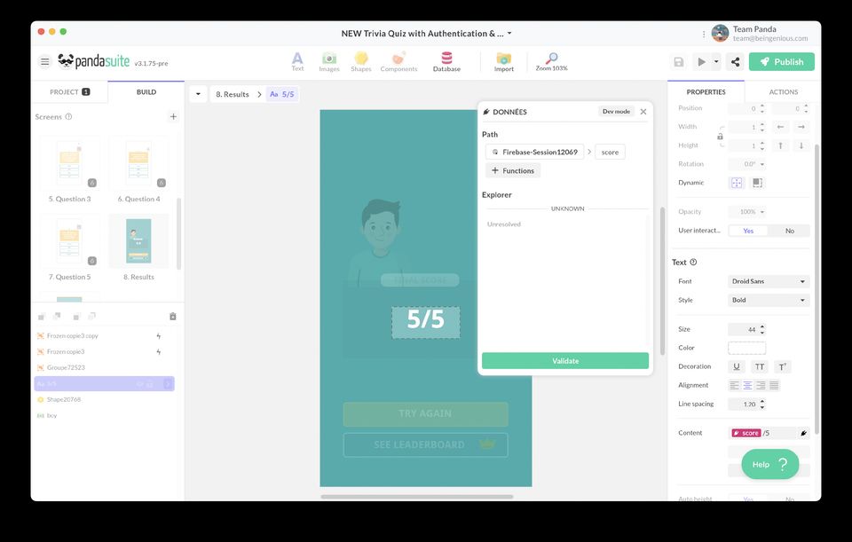Open the Style dropdown showing Bold
This screenshot has width=852, height=542.
768,300
